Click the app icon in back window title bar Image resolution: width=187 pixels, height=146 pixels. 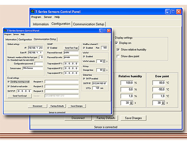pyautogui.click(x=33, y=12)
